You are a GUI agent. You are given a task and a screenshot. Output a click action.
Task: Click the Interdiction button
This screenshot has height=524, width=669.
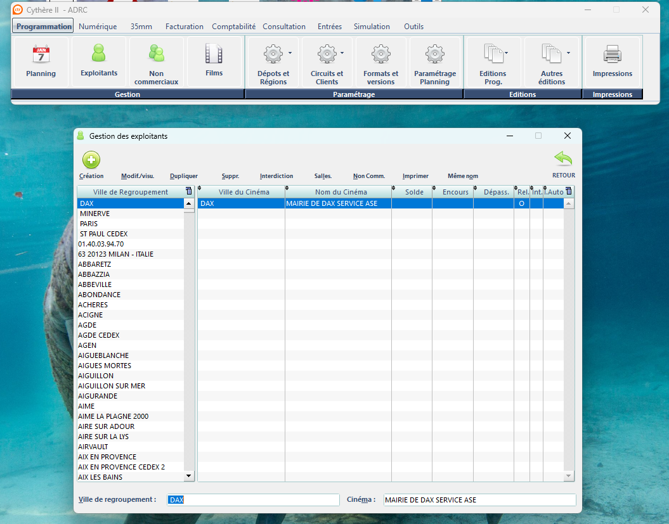click(x=276, y=176)
